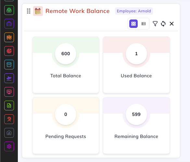Viewport: 190px width, 162px height.
Task: Select the Remaining Balance card
Action: [x=136, y=125]
